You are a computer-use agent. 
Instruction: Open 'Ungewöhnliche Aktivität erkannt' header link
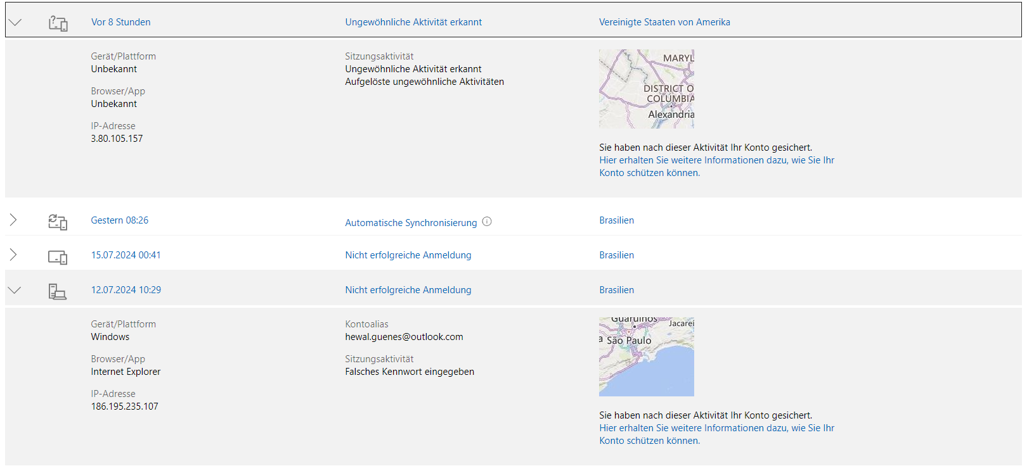coord(413,22)
